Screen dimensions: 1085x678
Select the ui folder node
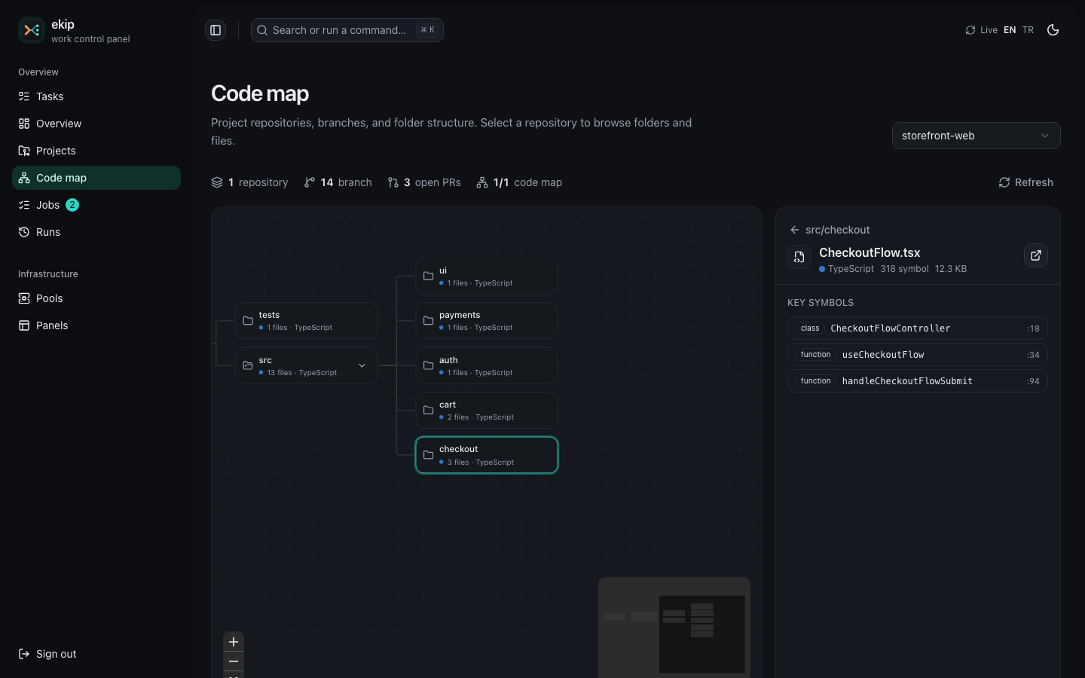pyautogui.click(x=487, y=276)
